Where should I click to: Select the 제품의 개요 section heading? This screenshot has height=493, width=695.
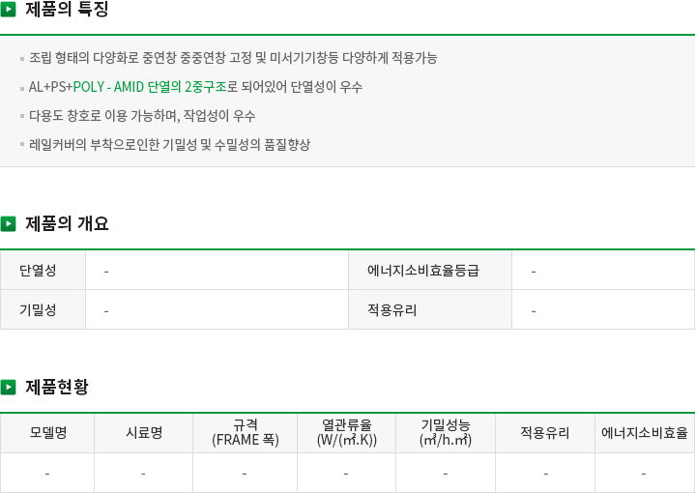[67, 223]
